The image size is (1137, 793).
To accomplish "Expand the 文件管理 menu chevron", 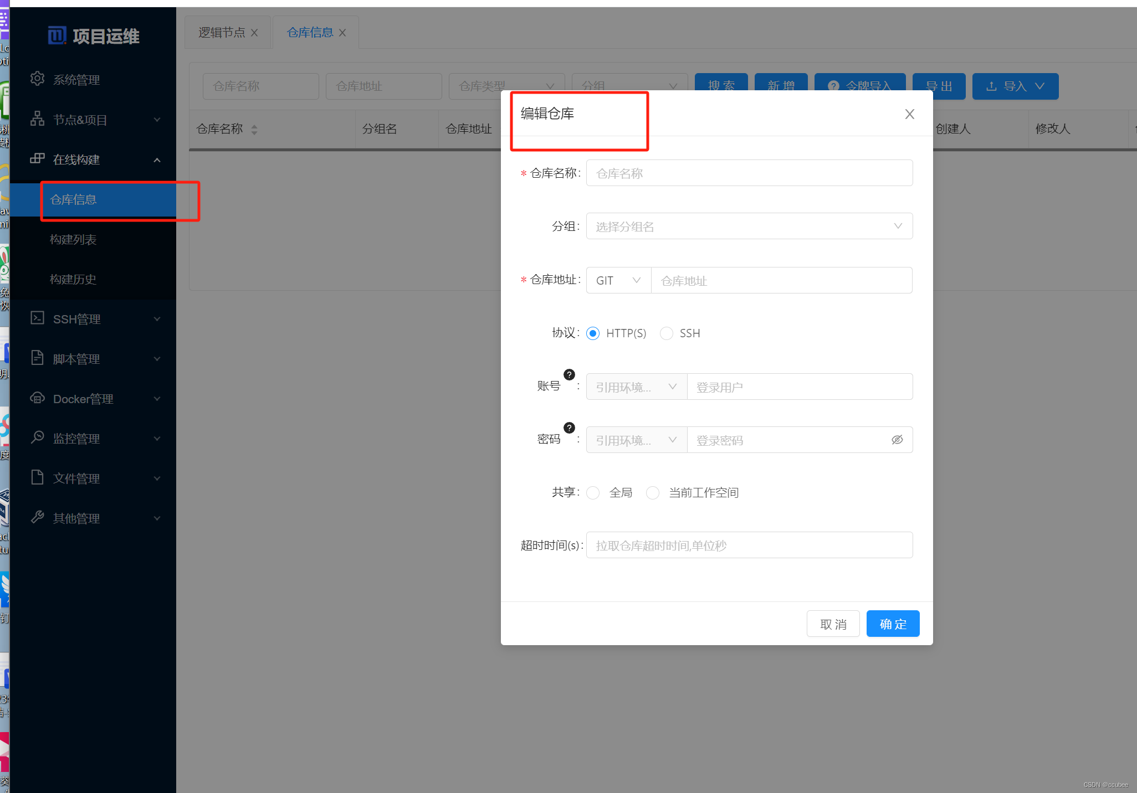I will point(157,478).
